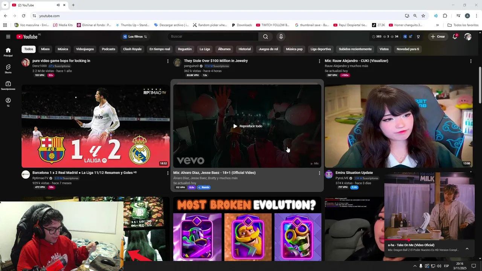Open options for Barcelona 1 x 2 Real Madrid
The height and width of the screenshot is (271, 482).
(168, 173)
